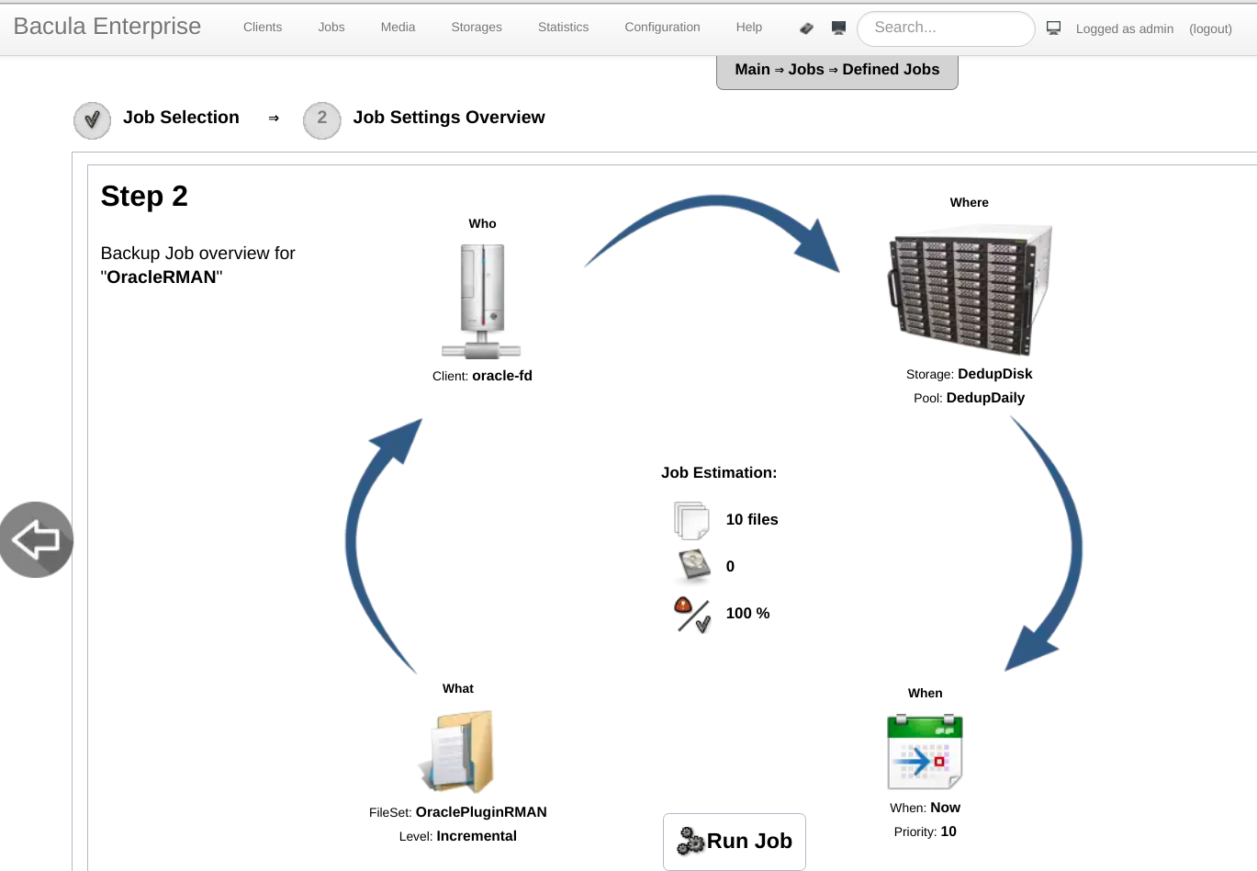1257x871 pixels.
Task: Click the estimated files stack icon
Action: tap(692, 520)
